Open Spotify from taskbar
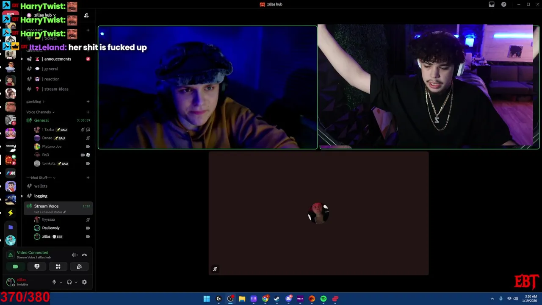Viewport: 542px width, 305px height. point(324,299)
